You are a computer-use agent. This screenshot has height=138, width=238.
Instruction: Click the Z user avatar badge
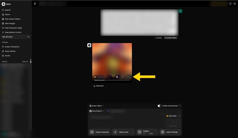(180, 11)
